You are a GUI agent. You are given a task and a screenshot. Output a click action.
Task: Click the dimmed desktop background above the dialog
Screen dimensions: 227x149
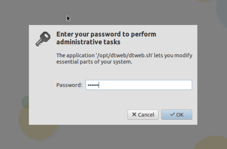pos(113,12)
